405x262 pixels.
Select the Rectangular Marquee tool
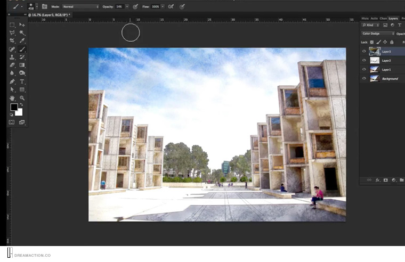pyautogui.click(x=12, y=25)
